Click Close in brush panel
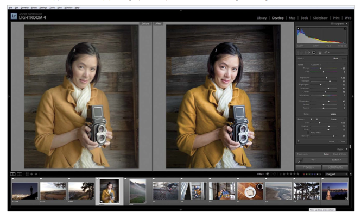This screenshot has width=361, height=218. point(342,141)
